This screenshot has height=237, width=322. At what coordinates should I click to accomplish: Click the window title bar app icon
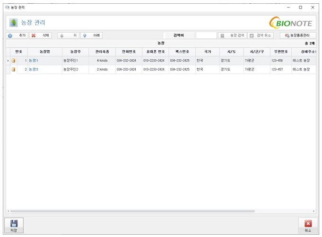pyautogui.click(x=8, y=8)
